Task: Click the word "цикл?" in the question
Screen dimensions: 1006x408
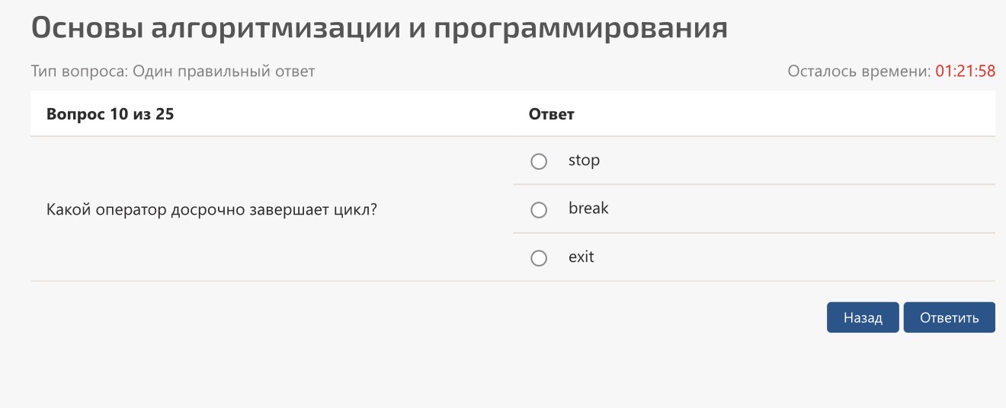Action: click(x=357, y=210)
